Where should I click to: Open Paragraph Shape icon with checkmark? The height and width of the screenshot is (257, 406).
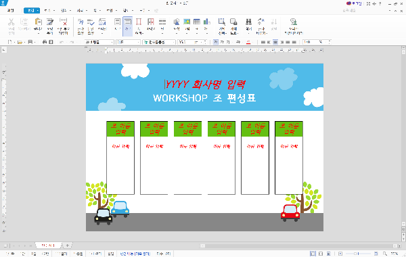[x=91, y=22]
